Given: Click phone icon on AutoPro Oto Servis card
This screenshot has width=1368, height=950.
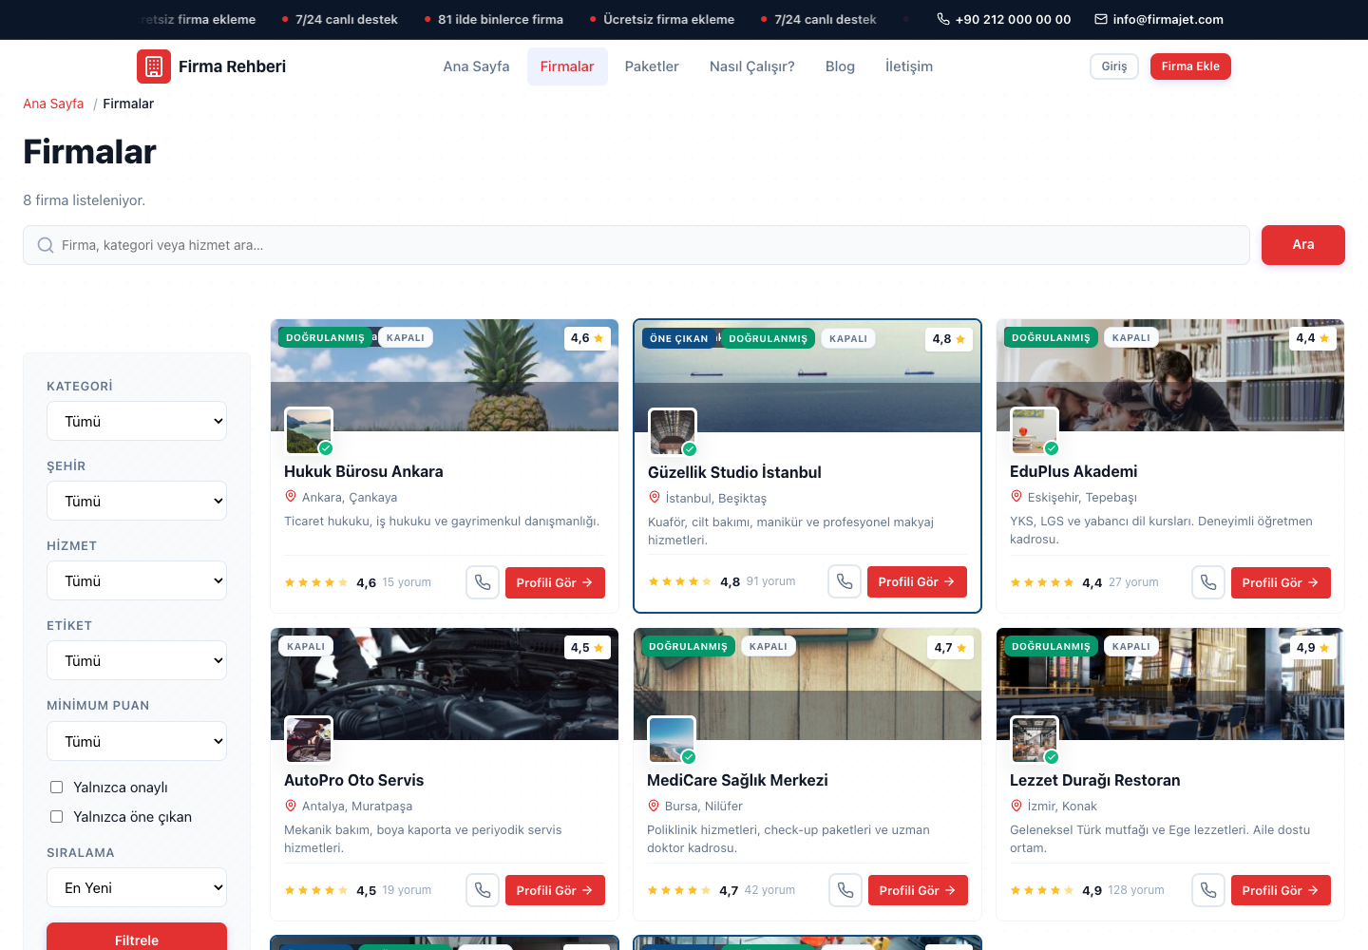Looking at the screenshot, I should (483, 890).
